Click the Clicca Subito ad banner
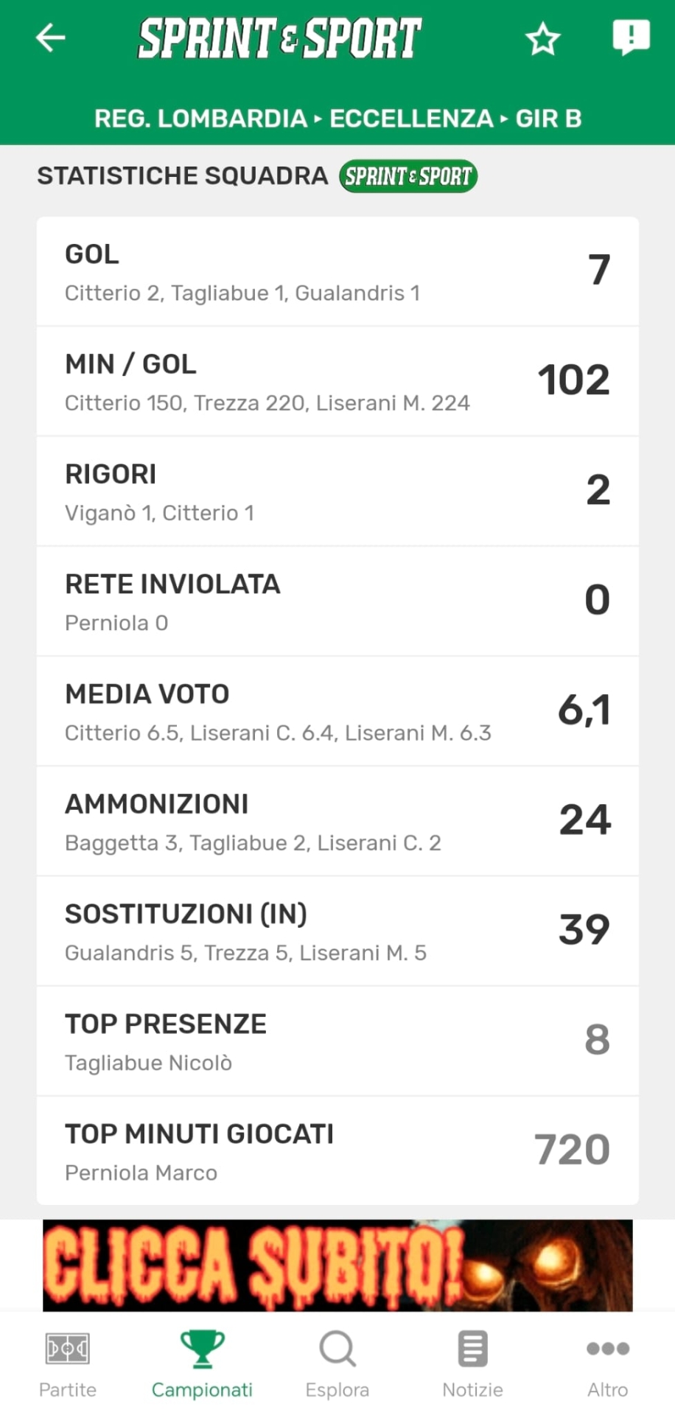 (337, 1265)
